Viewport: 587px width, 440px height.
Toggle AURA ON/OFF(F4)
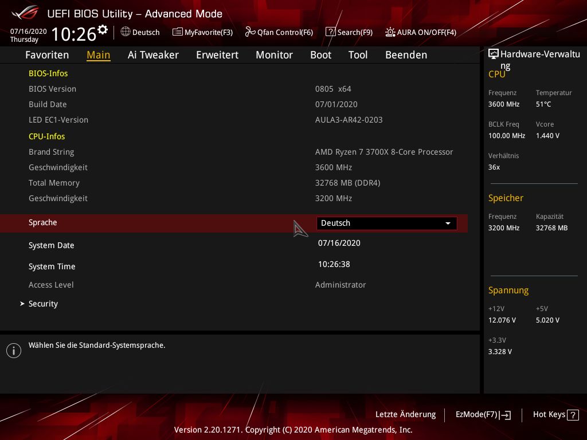click(x=421, y=32)
